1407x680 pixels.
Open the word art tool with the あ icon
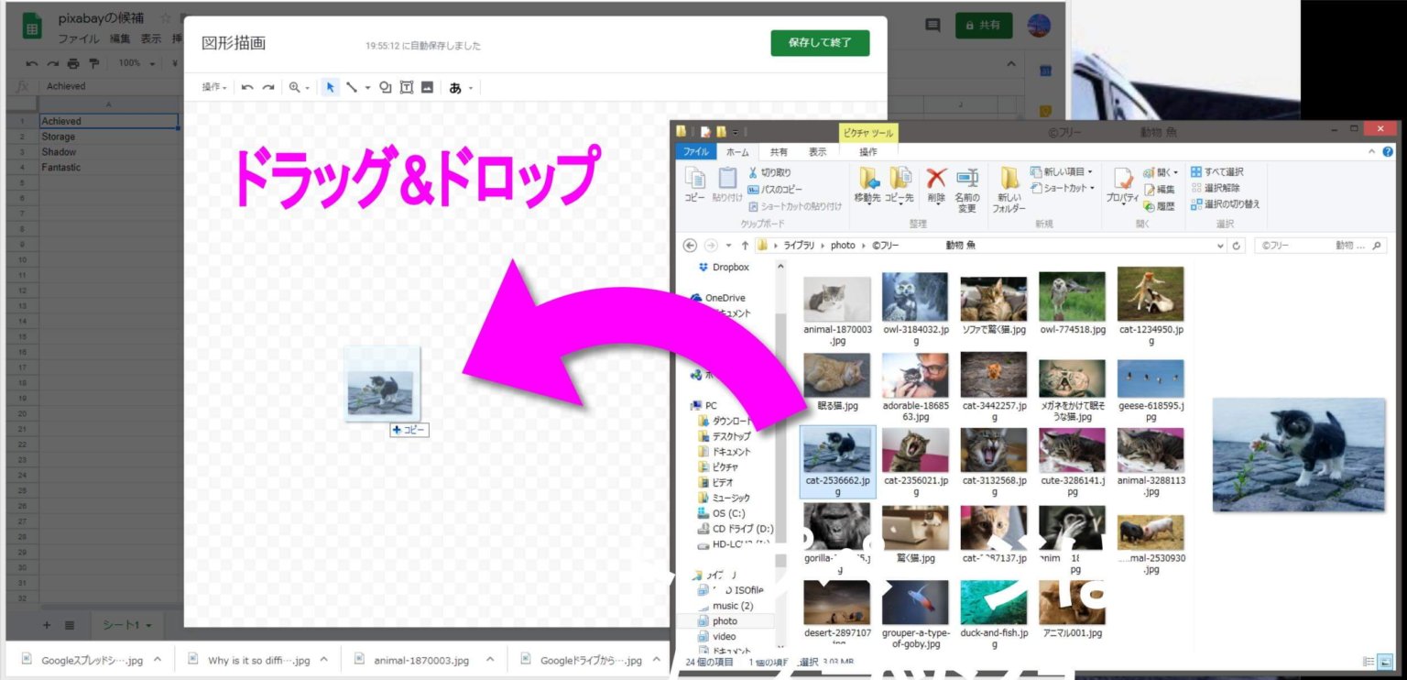pos(456,87)
